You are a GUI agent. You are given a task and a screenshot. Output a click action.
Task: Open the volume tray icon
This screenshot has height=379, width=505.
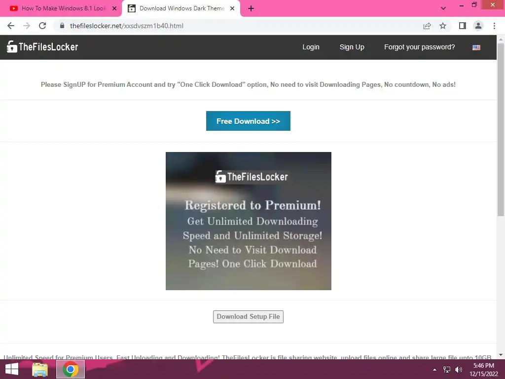point(459,370)
